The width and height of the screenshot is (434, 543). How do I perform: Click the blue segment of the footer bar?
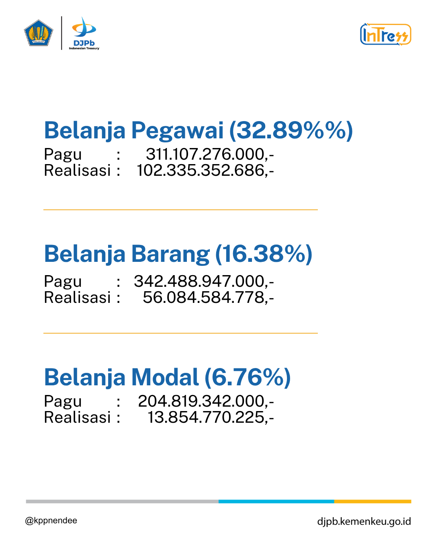coord(276,502)
